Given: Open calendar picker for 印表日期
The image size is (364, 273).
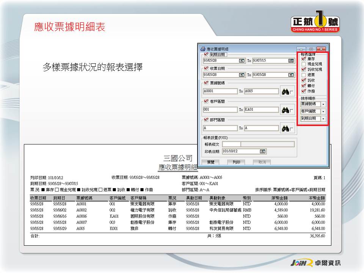Looking at the screenshot, I should tap(262, 151).
